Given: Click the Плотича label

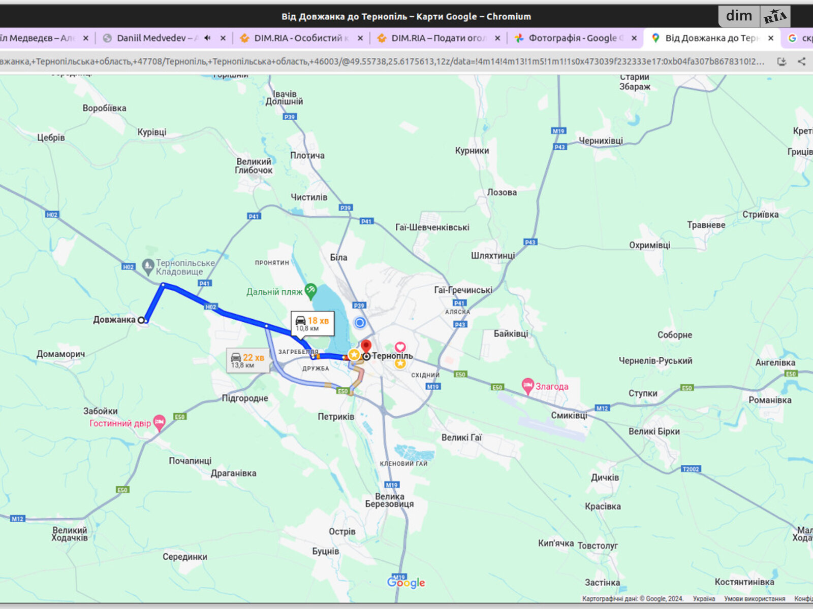Looking at the screenshot, I should coord(307,155).
